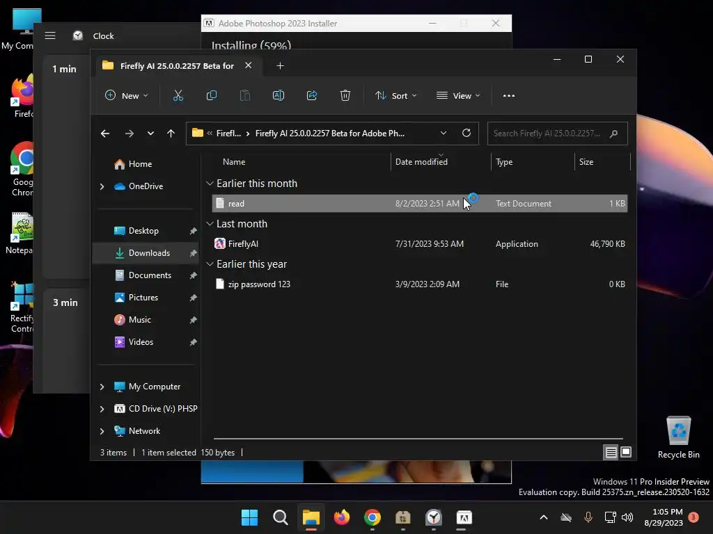Screen dimensions: 713x534
Task: Open notification badge showing 3
Action: [694, 517]
